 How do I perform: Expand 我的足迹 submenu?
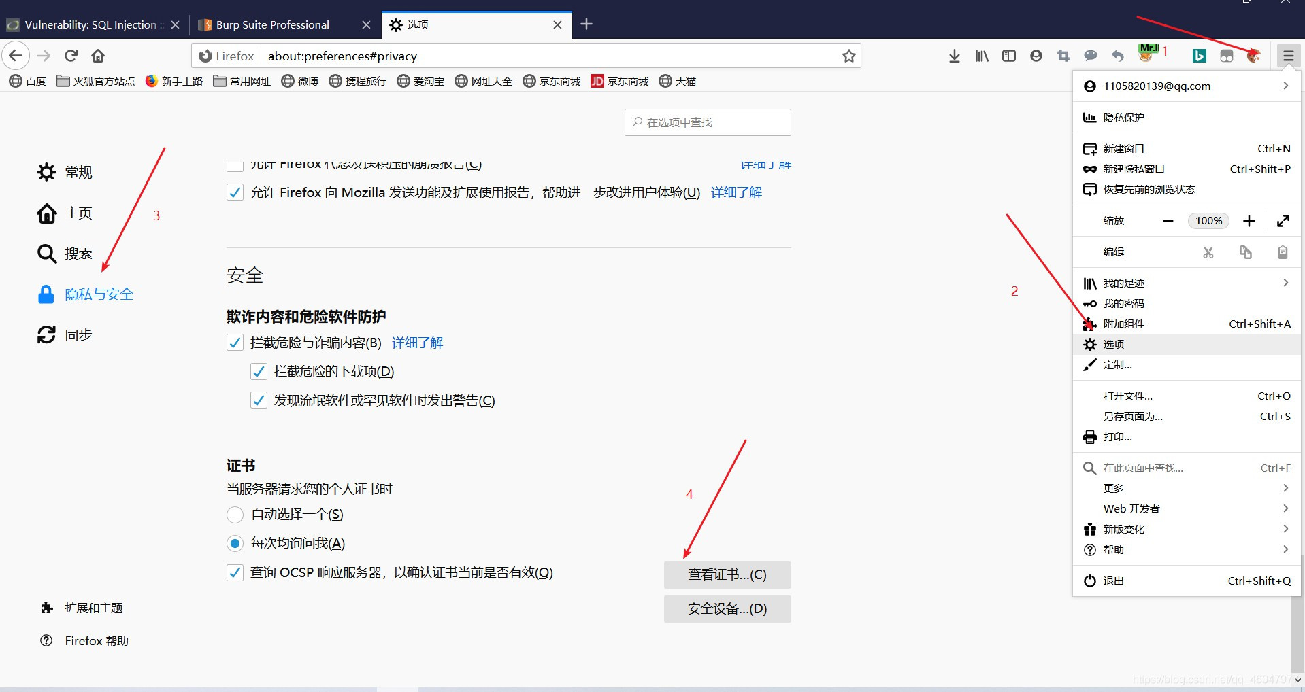coord(1187,283)
